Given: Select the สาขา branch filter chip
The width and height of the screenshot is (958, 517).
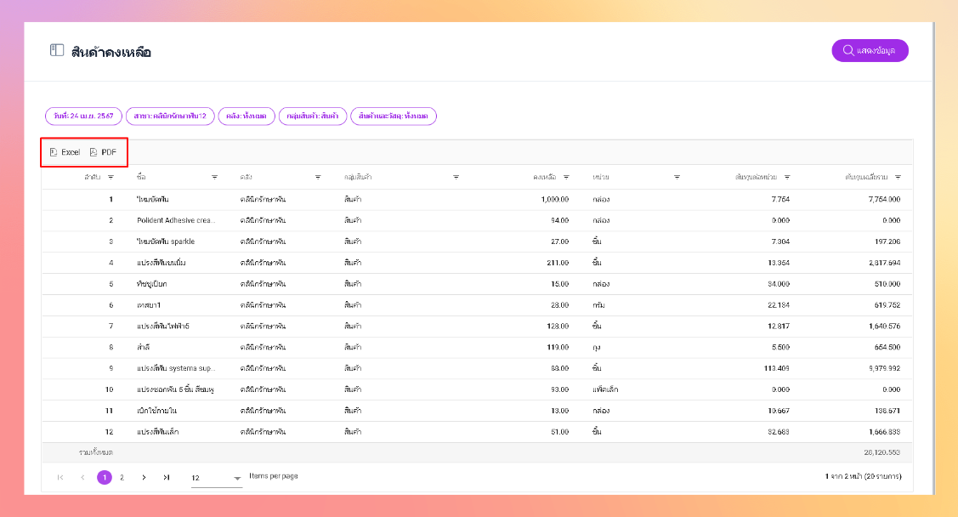Looking at the screenshot, I should click(170, 116).
